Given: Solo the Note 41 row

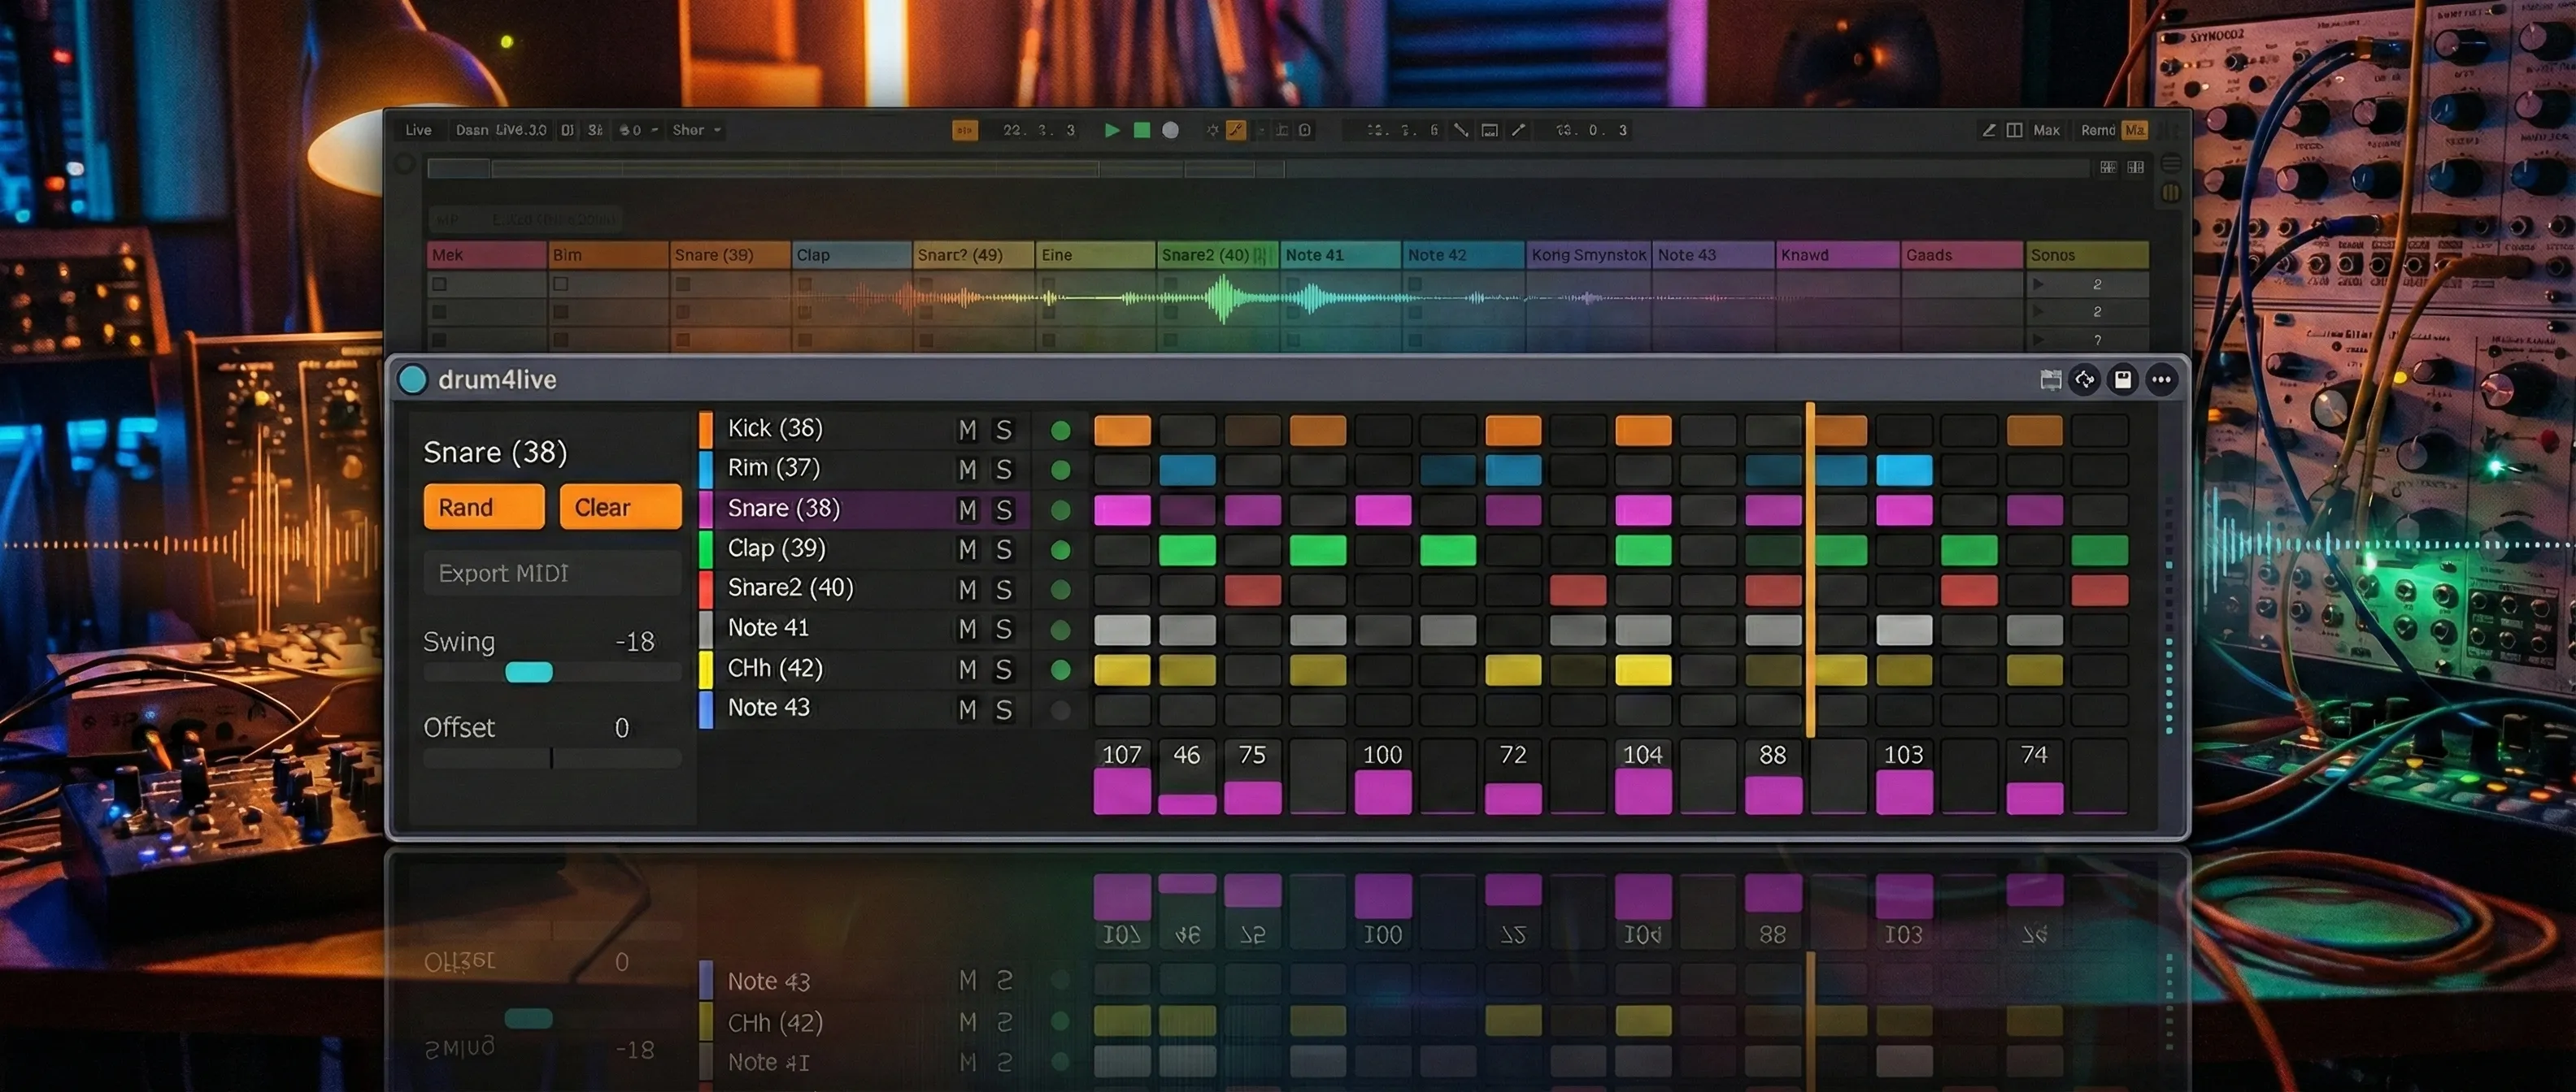Looking at the screenshot, I should 1003,630.
